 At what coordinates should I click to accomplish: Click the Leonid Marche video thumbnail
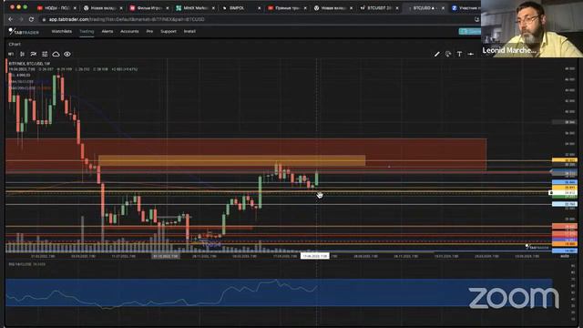pyautogui.click(x=532, y=28)
